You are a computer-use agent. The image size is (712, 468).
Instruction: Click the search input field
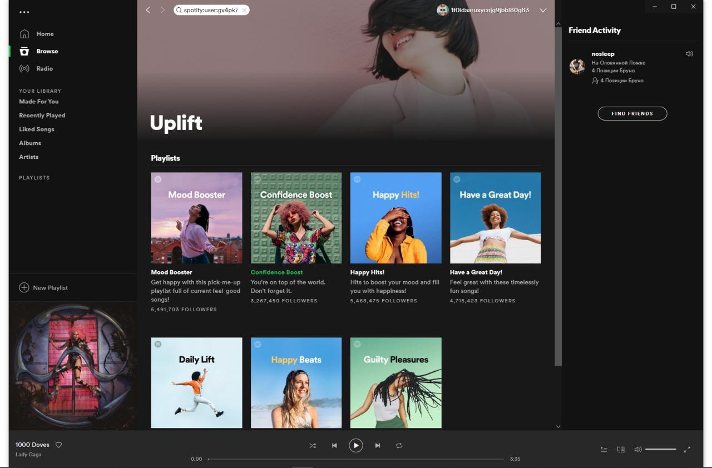tap(212, 10)
